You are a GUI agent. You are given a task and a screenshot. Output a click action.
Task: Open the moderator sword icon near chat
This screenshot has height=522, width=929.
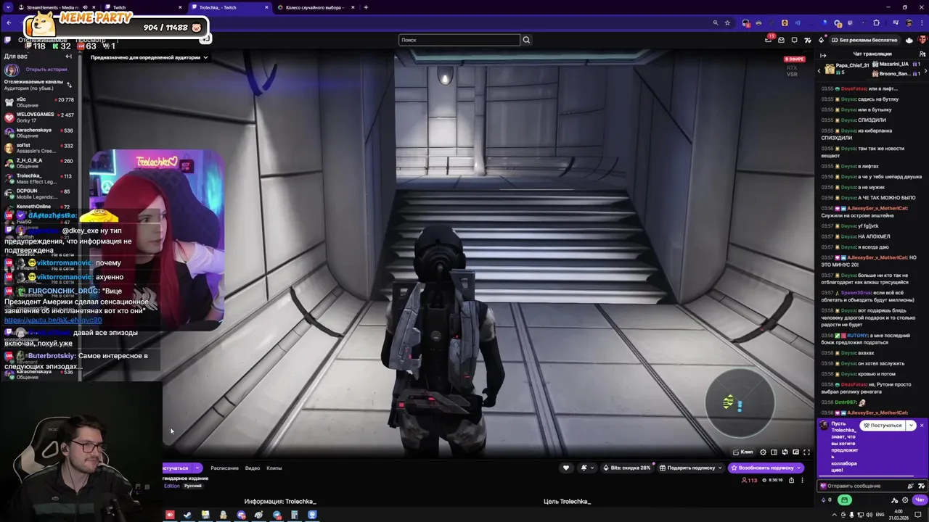tap(894, 500)
